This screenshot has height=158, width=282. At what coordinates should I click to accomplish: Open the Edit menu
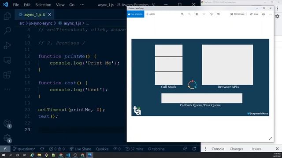pos(27,5)
